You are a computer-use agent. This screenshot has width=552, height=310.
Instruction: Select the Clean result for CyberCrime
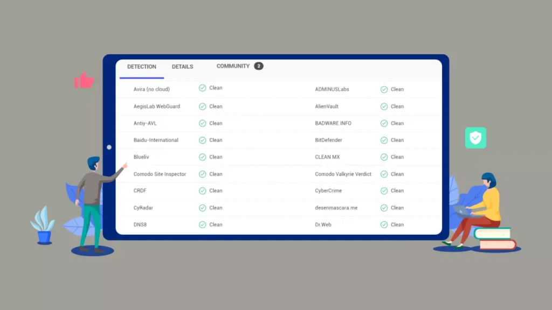[397, 191]
